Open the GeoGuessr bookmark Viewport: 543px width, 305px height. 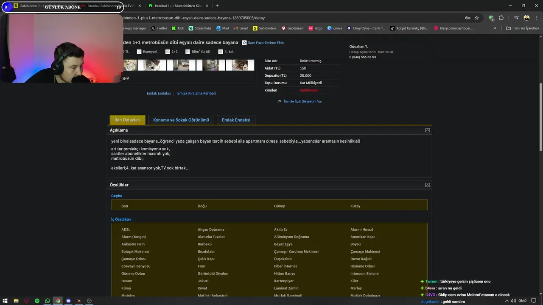[293, 28]
